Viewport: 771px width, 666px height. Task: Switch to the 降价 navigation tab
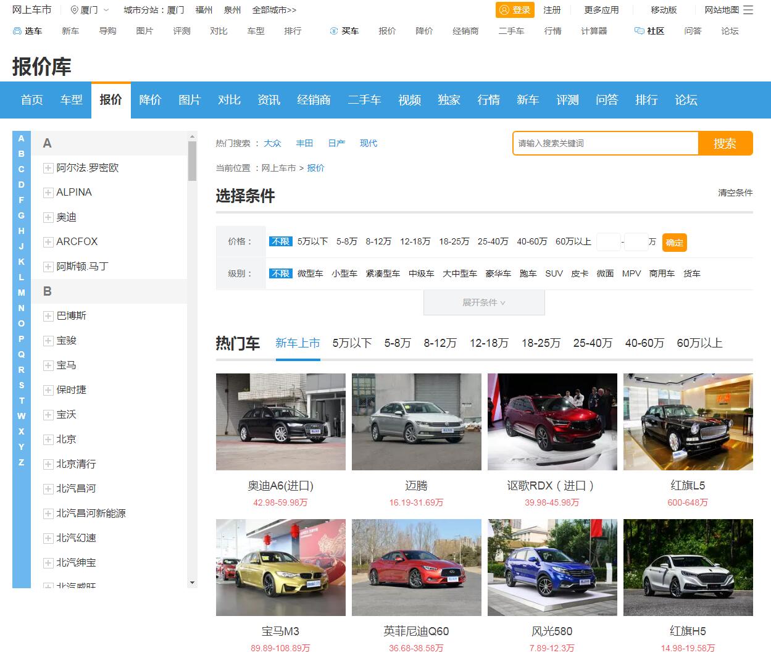pos(150,100)
